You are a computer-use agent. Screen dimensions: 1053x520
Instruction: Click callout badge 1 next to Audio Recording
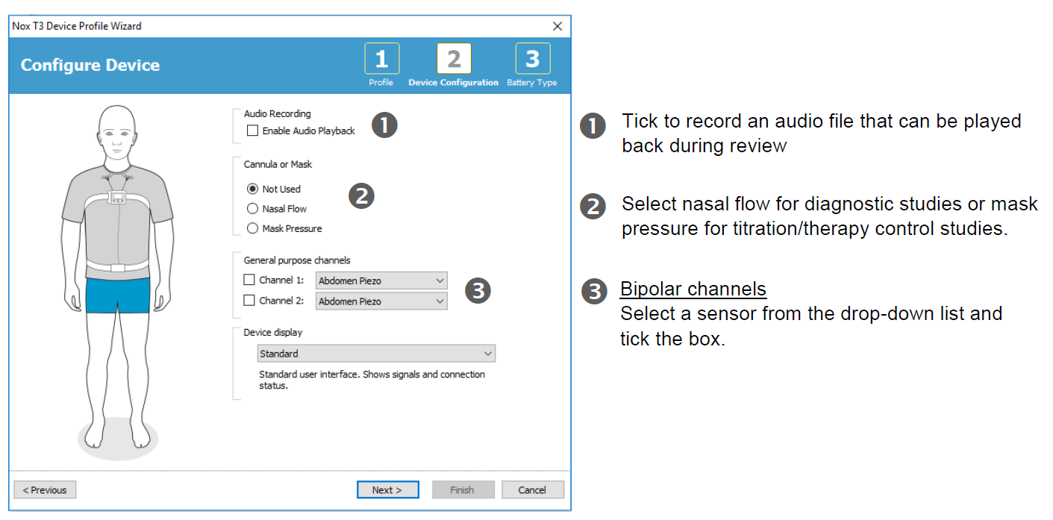pos(385,125)
